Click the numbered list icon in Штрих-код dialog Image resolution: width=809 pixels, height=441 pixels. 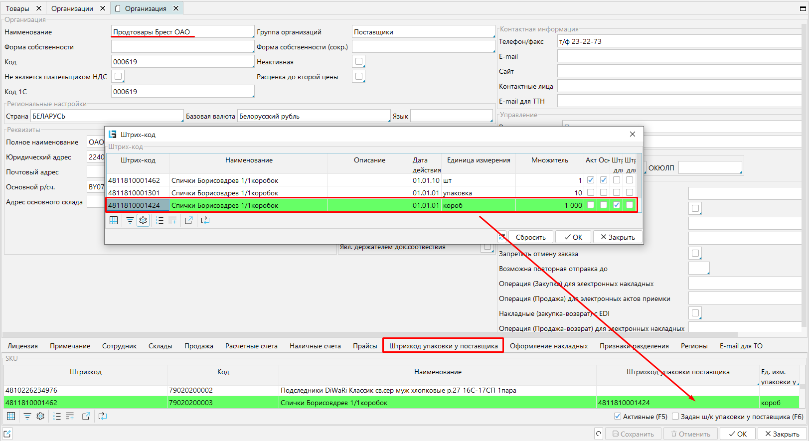160,220
